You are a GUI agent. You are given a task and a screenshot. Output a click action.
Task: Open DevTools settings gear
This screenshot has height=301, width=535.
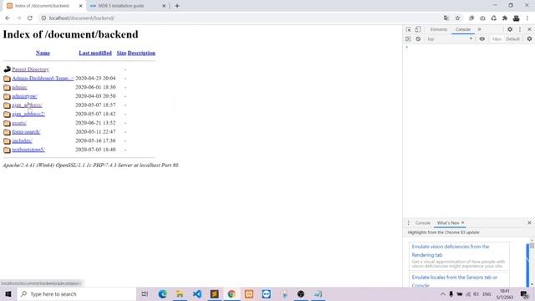(510, 30)
